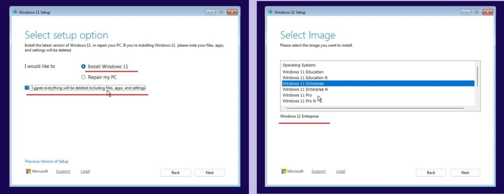Close the left Windows 11 Setup window

232,12
